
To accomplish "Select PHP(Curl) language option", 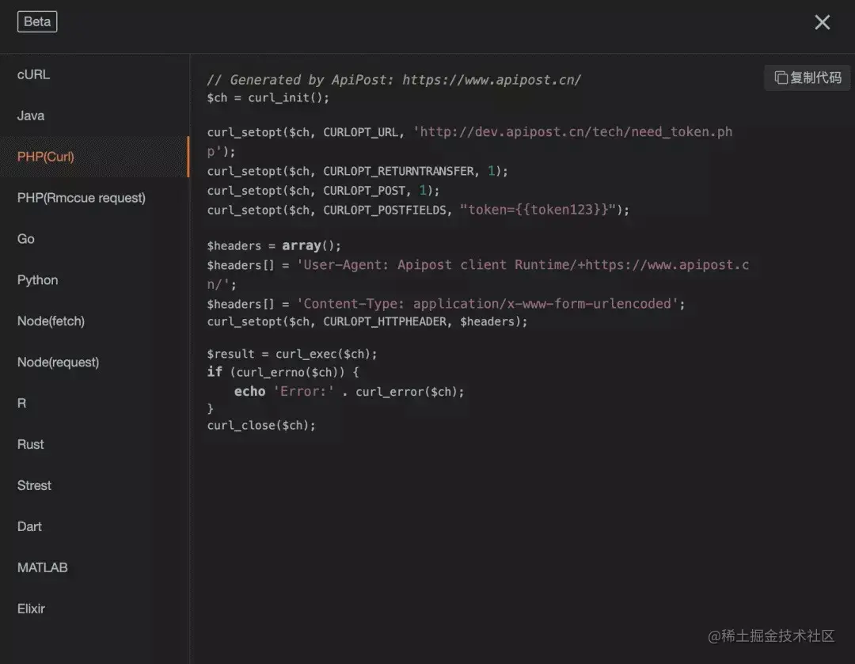I will click(x=95, y=157).
